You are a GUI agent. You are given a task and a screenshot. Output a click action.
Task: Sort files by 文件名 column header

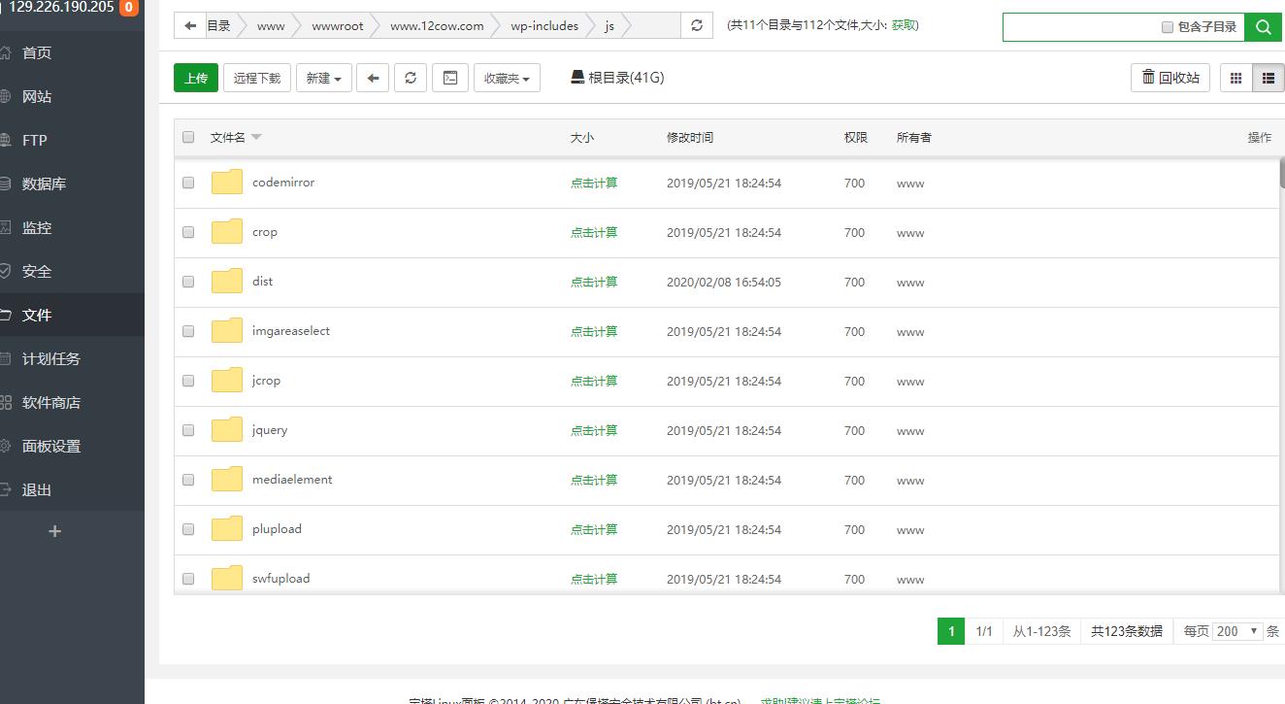pyautogui.click(x=236, y=137)
